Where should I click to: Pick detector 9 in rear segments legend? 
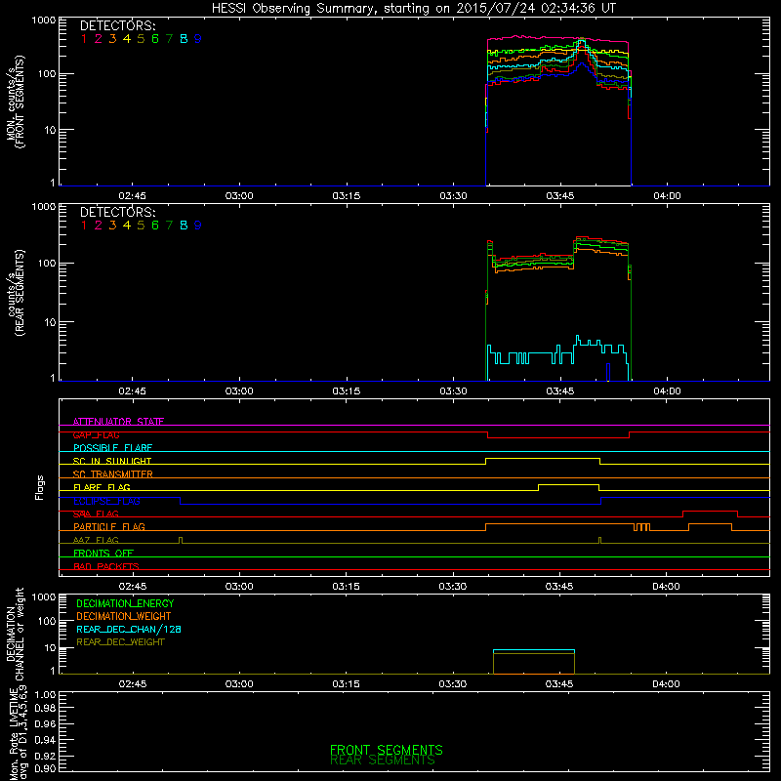[x=198, y=226]
